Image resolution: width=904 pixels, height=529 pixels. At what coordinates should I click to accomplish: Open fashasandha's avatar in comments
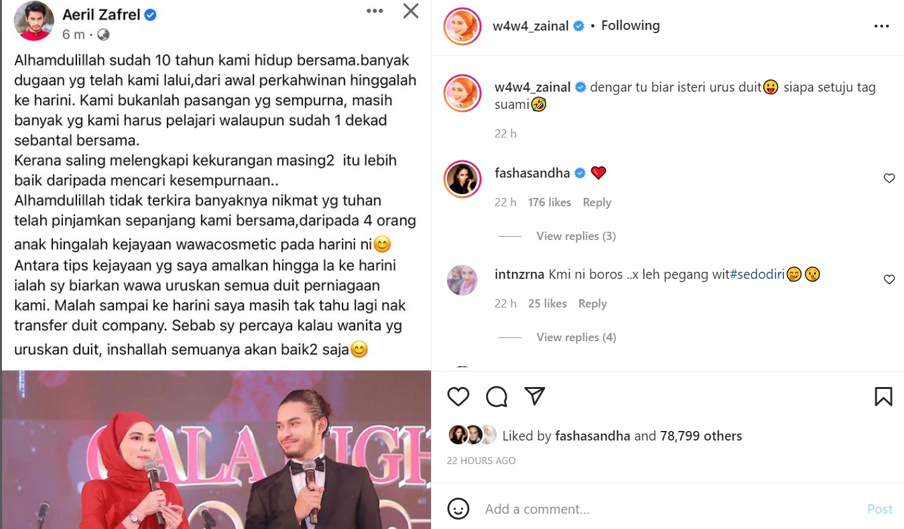click(462, 178)
